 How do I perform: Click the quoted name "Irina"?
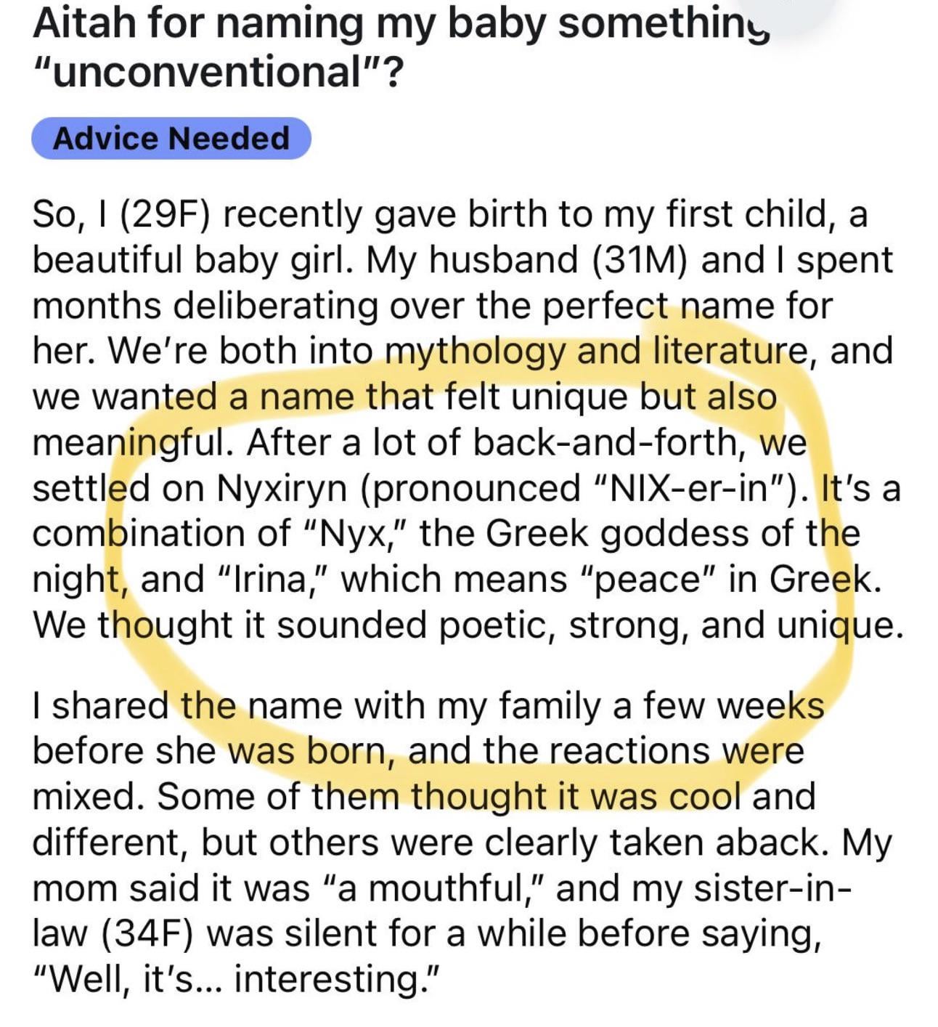[x=273, y=579]
